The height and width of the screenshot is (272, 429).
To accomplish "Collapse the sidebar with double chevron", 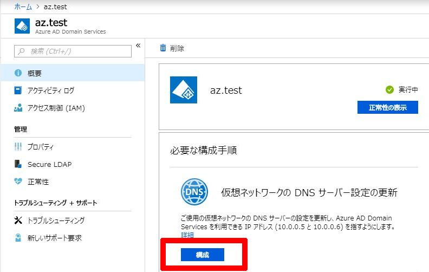I will tap(138, 46).
